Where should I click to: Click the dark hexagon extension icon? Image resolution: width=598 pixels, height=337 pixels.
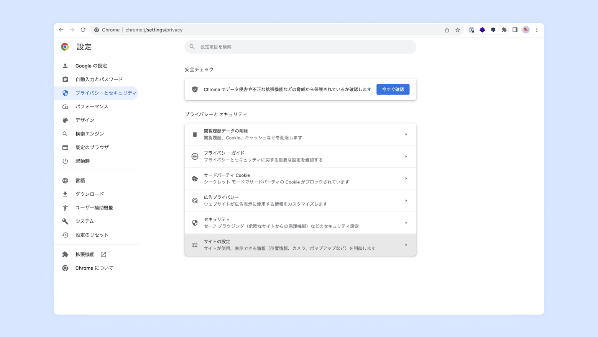coord(493,30)
